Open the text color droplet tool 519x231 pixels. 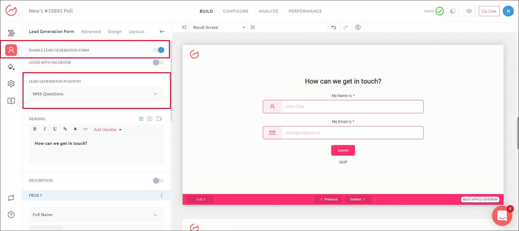[x=75, y=129]
